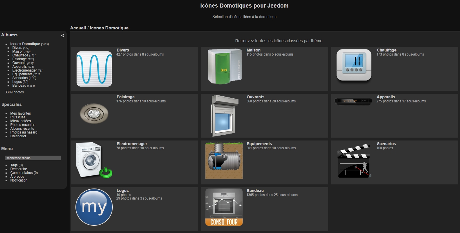This screenshot has height=233, width=460.
Task: Select Ouvrants in the sidebar album list
Action: pyautogui.click(x=19, y=63)
